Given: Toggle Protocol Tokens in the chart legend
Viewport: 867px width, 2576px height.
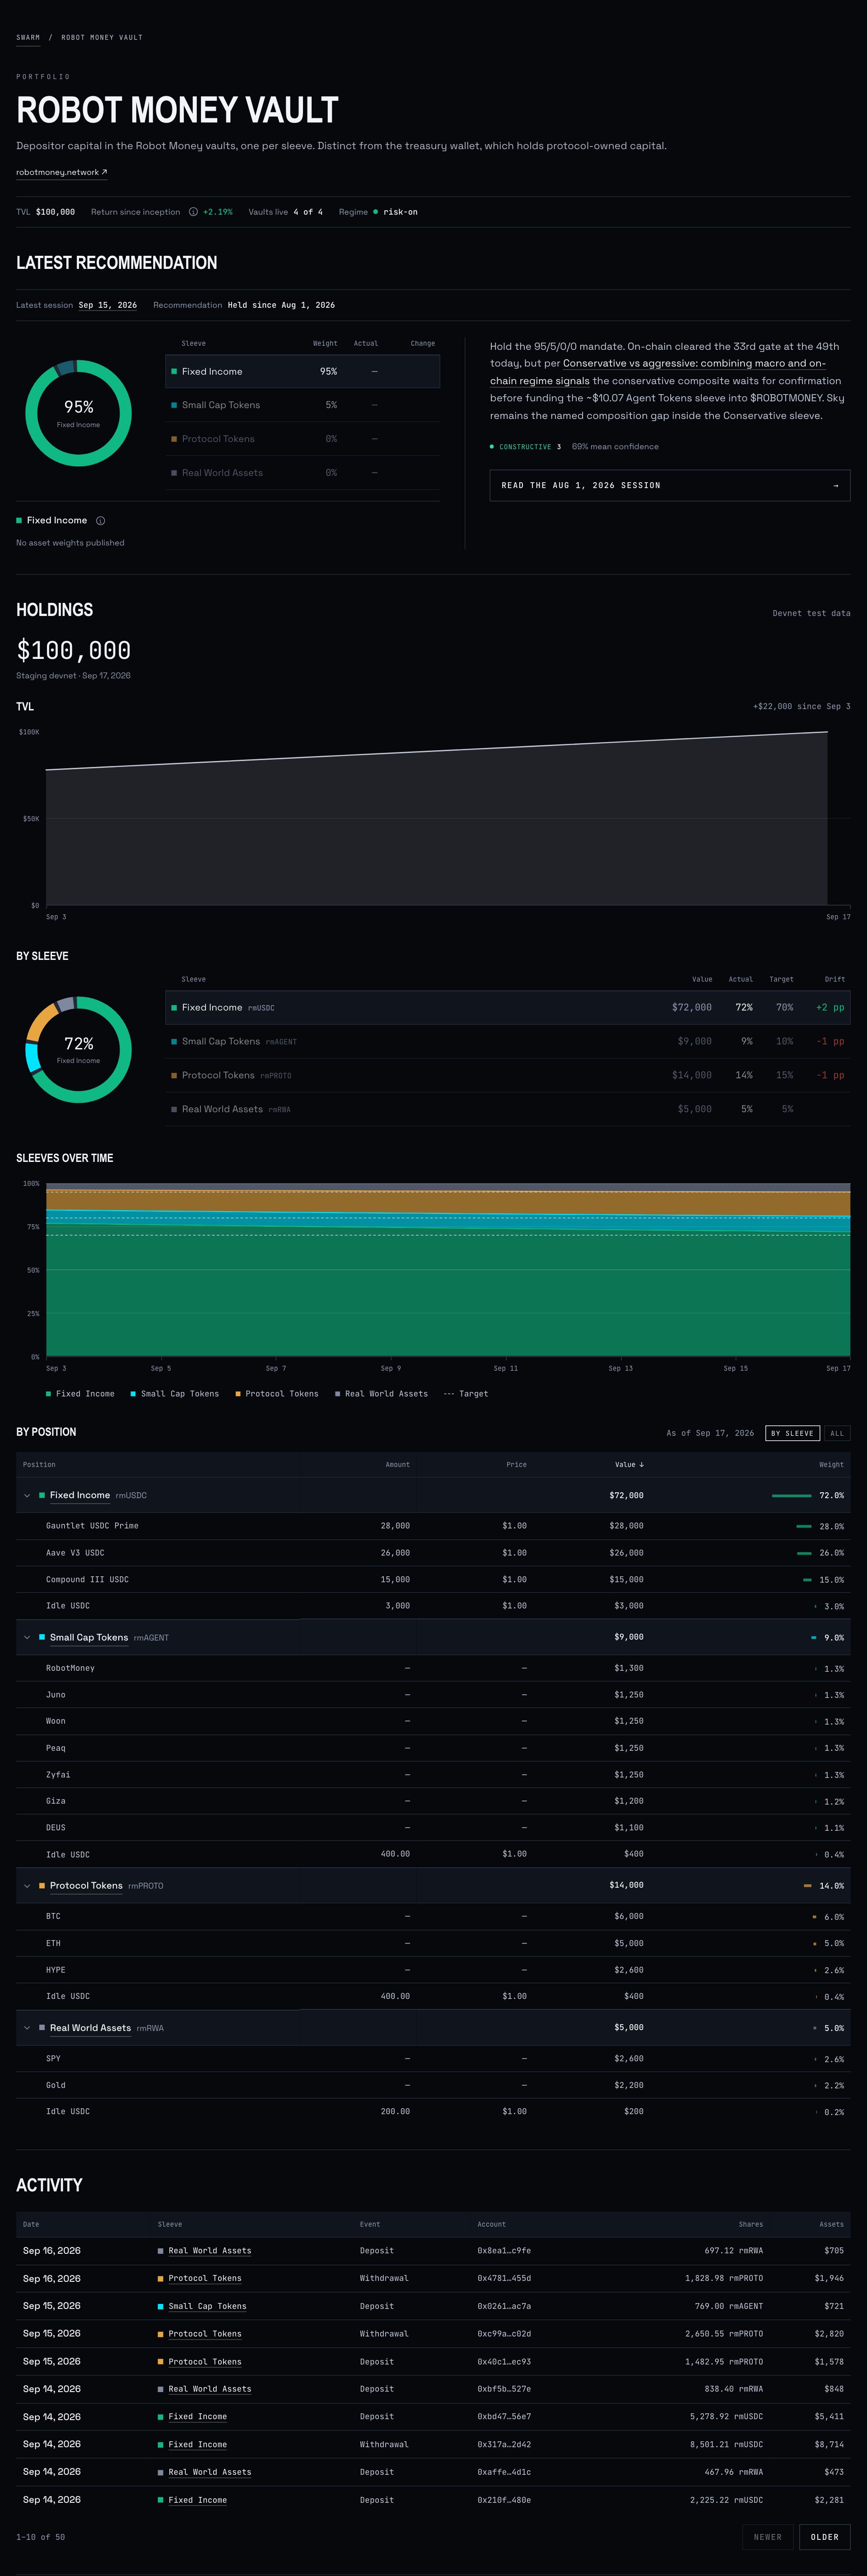Looking at the screenshot, I should pyautogui.click(x=277, y=1394).
